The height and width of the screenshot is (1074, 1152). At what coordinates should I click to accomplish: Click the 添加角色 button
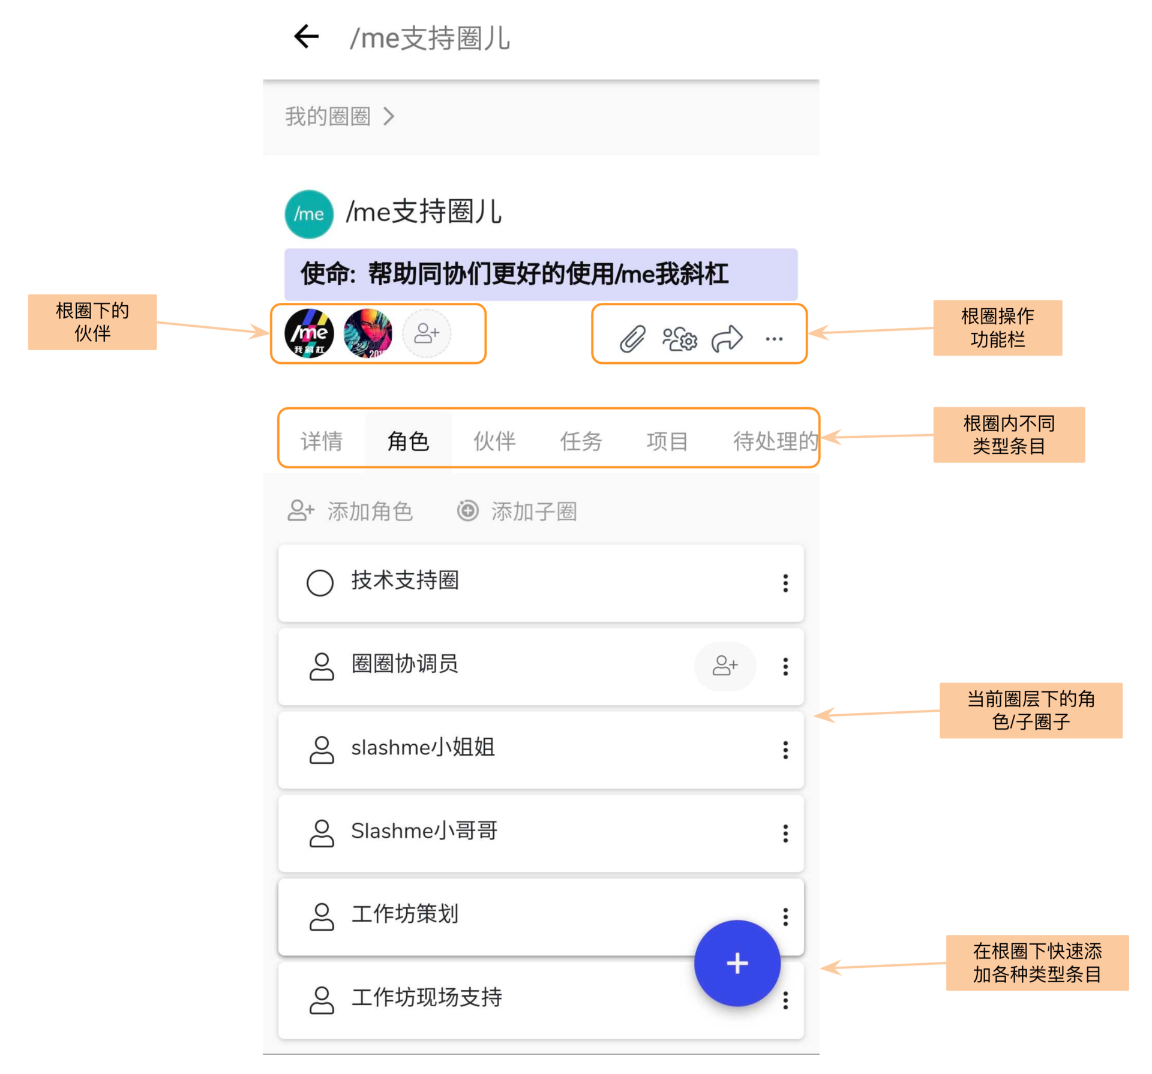pos(350,512)
